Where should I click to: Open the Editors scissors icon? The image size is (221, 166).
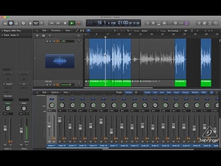coord(41,23)
